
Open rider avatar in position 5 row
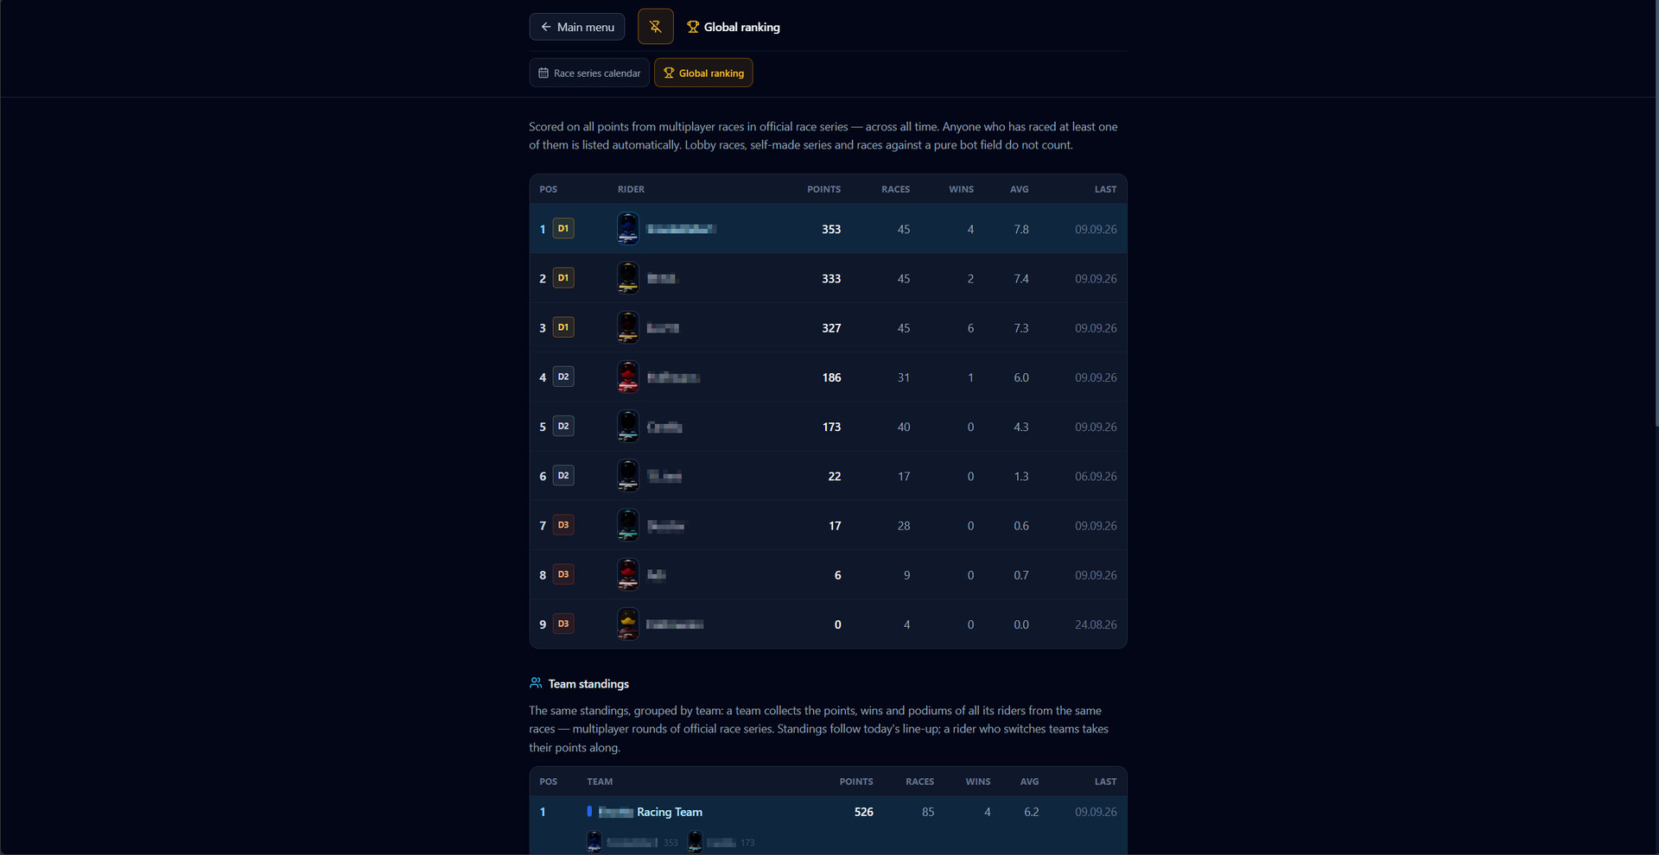[628, 426]
